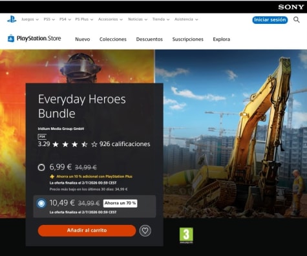Open the search magnifier icon
307x256 pixels.
(x=297, y=20)
